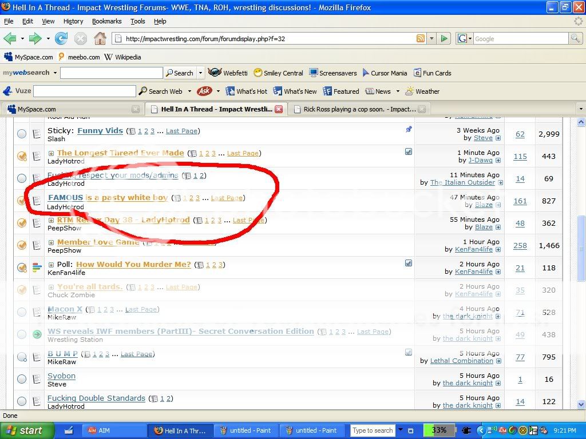This screenshot has width=586, height=439.
Task: Open the mywebsearch dropdown arrow
Action: pos(55,73)
